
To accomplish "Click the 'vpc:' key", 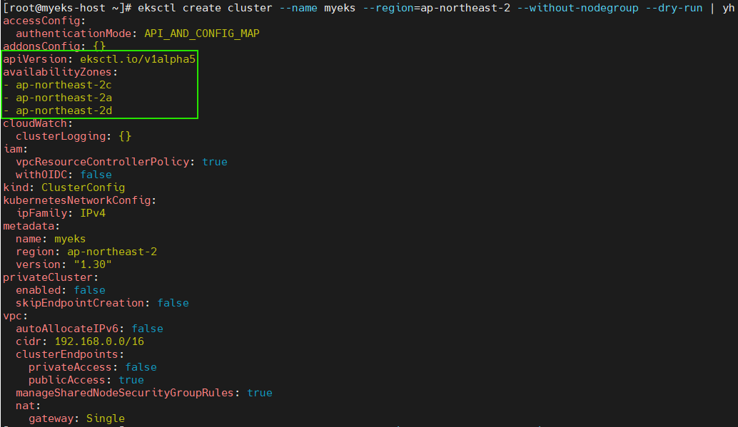I will [x=15, y=316].
